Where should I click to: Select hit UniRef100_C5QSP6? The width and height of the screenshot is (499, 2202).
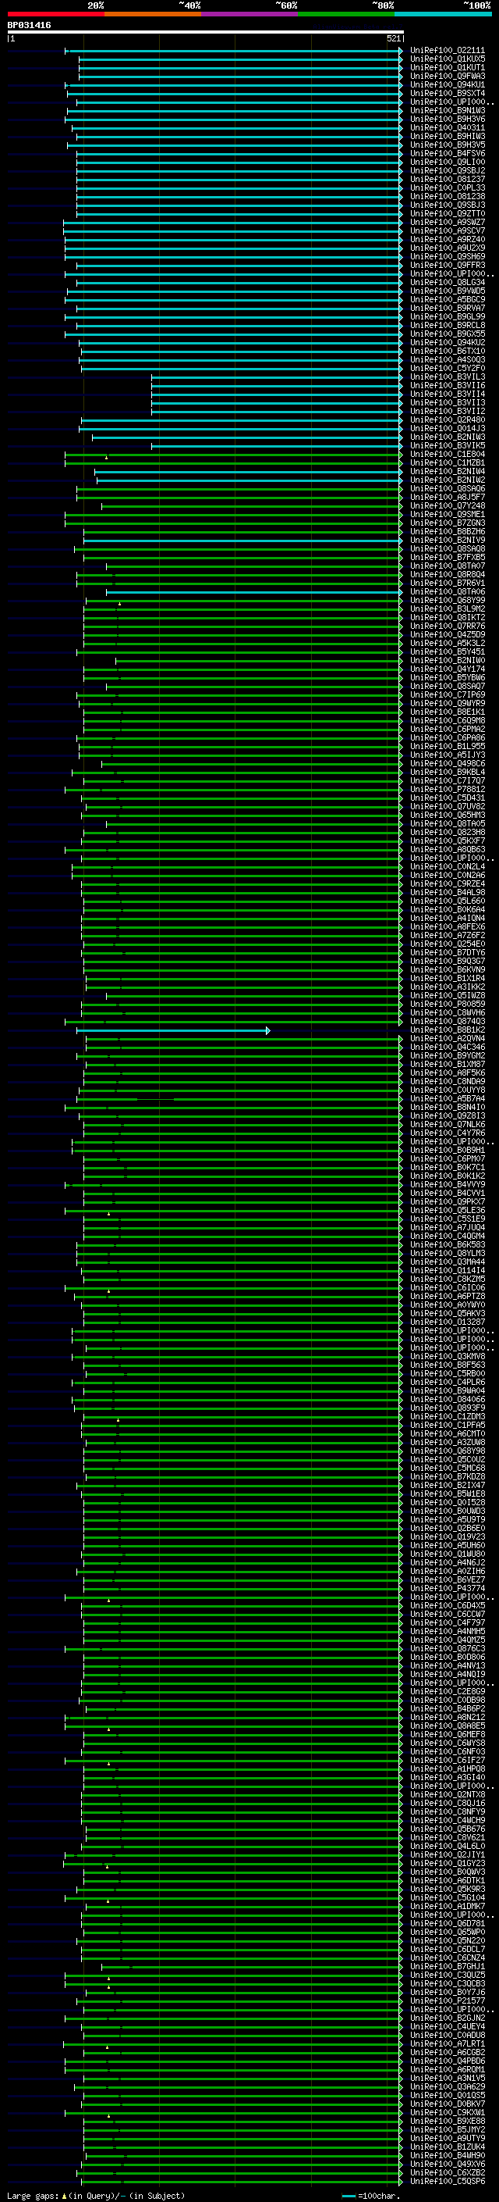[x=447, y=2181]
